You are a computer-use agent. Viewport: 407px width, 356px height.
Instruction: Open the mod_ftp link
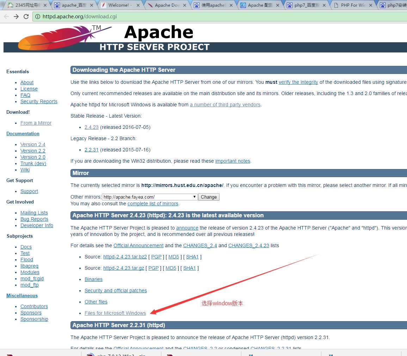pyautogui.click(x=30, y=285)
